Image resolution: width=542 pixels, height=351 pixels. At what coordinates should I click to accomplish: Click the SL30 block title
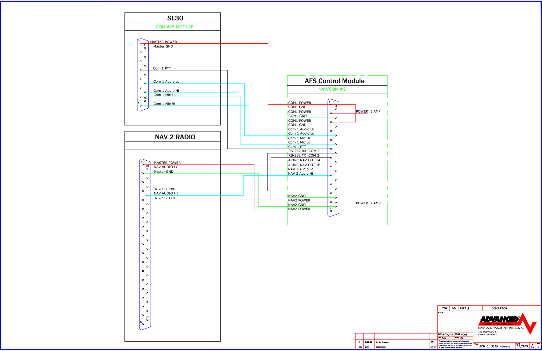click(175, 18)
